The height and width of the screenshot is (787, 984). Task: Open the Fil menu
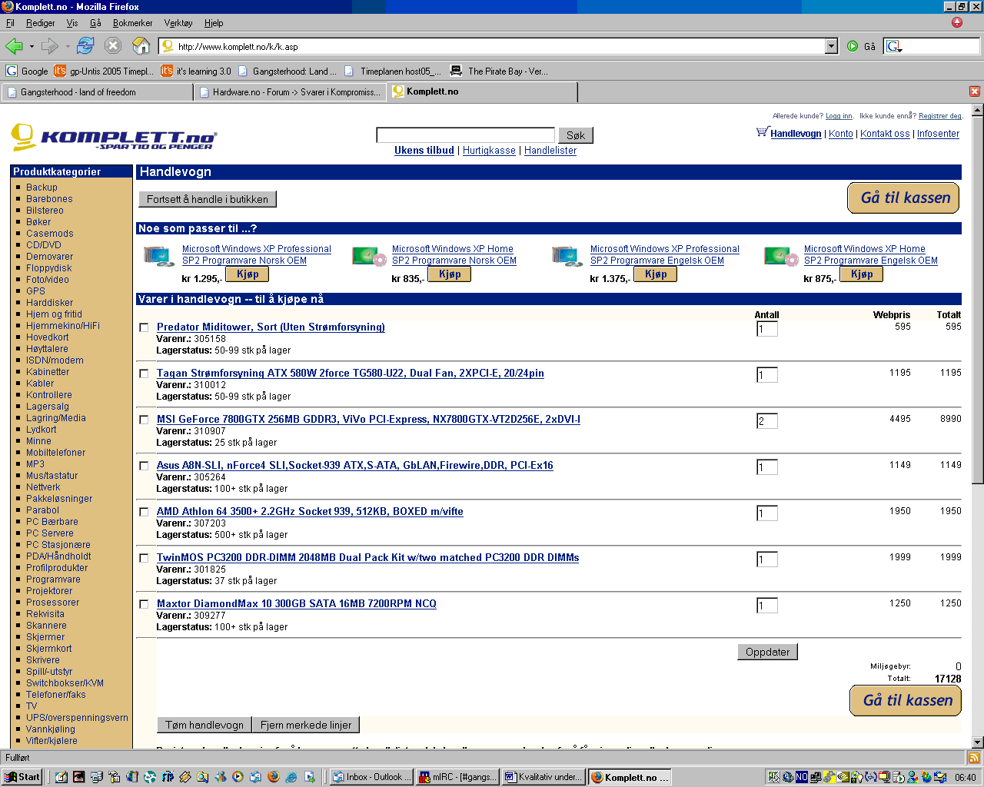coord(10,23)
